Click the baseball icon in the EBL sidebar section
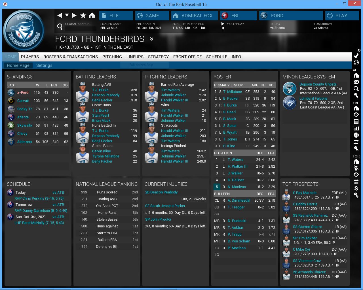This screenshot has height=290, width=363. [356, 135]
